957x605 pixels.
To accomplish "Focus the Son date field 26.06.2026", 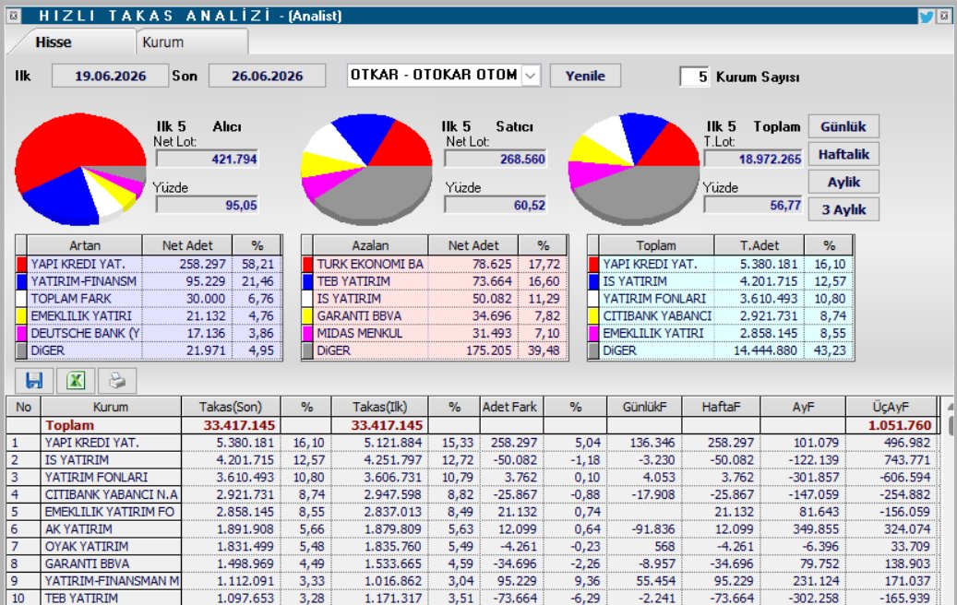I will [x=267, y=76].
